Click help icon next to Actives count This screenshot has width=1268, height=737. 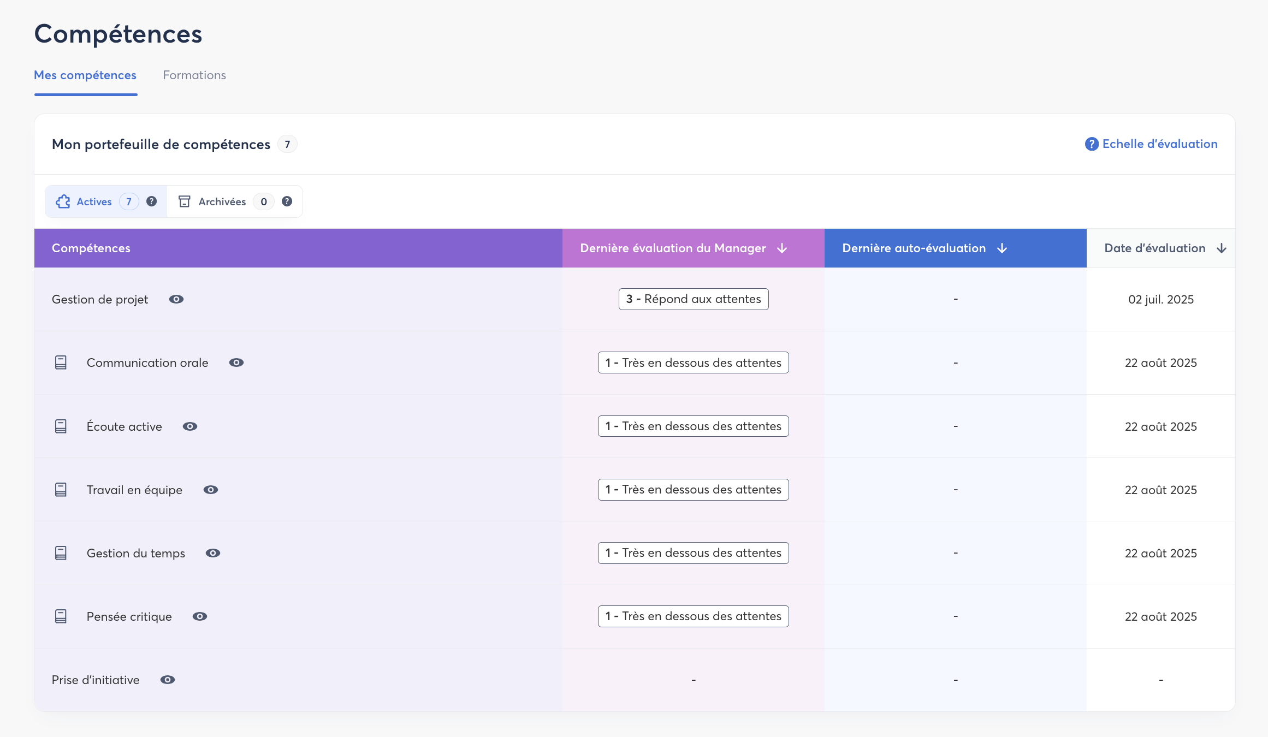pos(152,201)
